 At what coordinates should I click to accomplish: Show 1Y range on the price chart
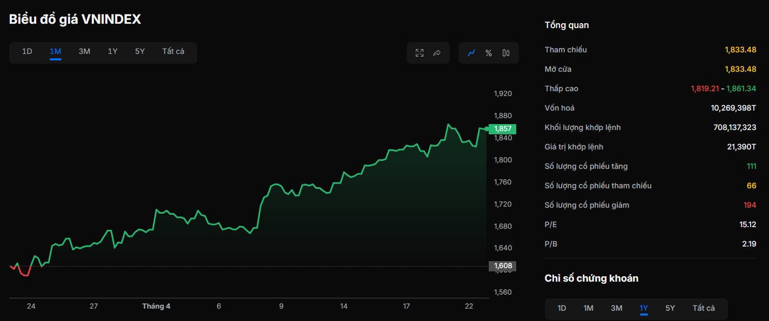[x=112, y=52]
